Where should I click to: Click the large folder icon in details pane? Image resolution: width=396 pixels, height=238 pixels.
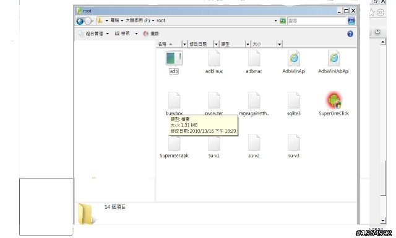(x=87, y=214)
